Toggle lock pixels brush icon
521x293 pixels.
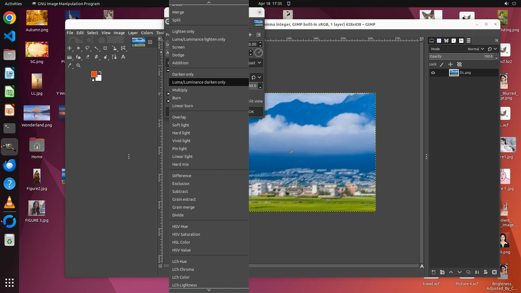pyautogui.click(x=442, y=65)
